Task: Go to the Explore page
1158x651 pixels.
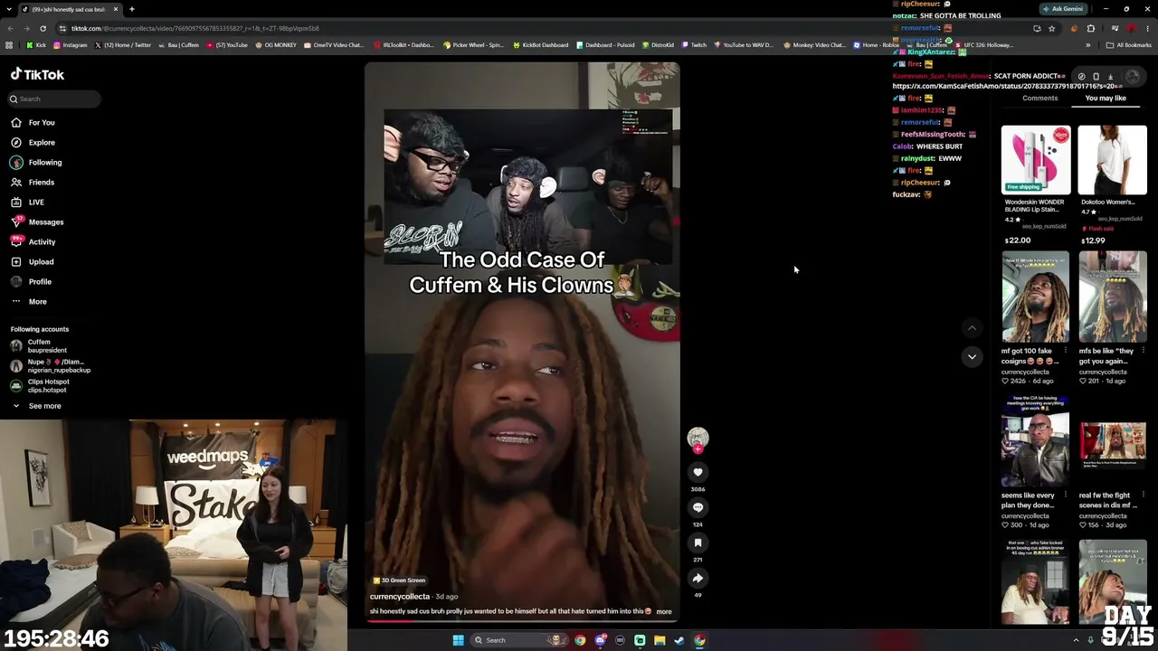Action: point(33,142)
